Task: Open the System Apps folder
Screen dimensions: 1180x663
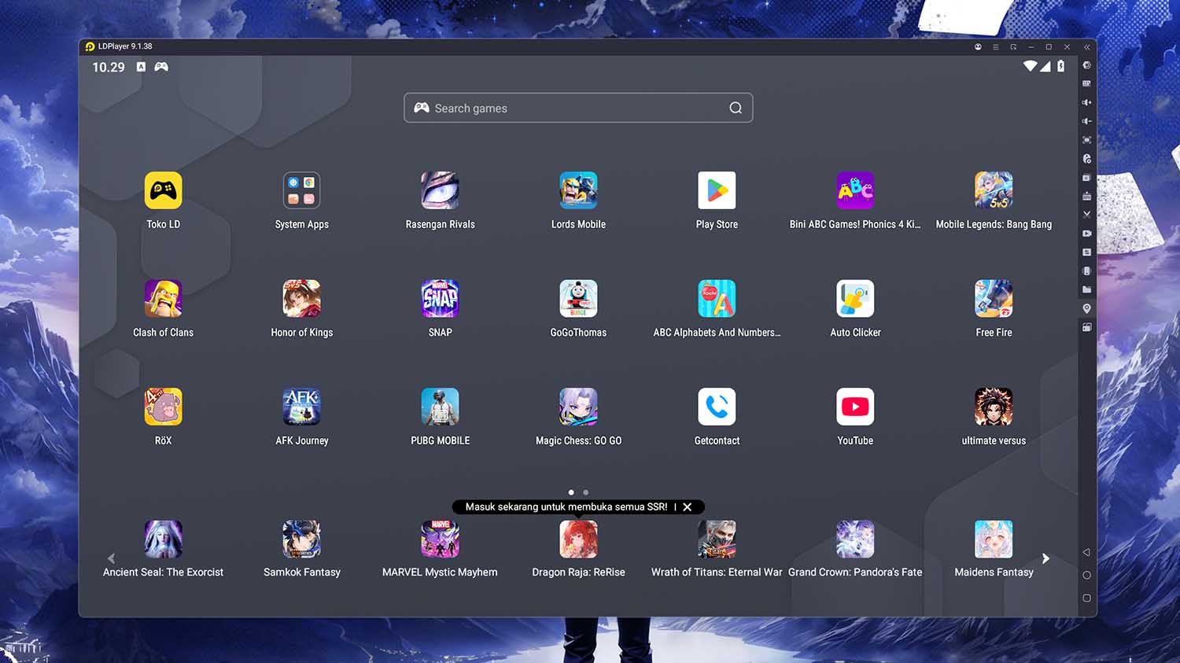Action: click(301, 190)
